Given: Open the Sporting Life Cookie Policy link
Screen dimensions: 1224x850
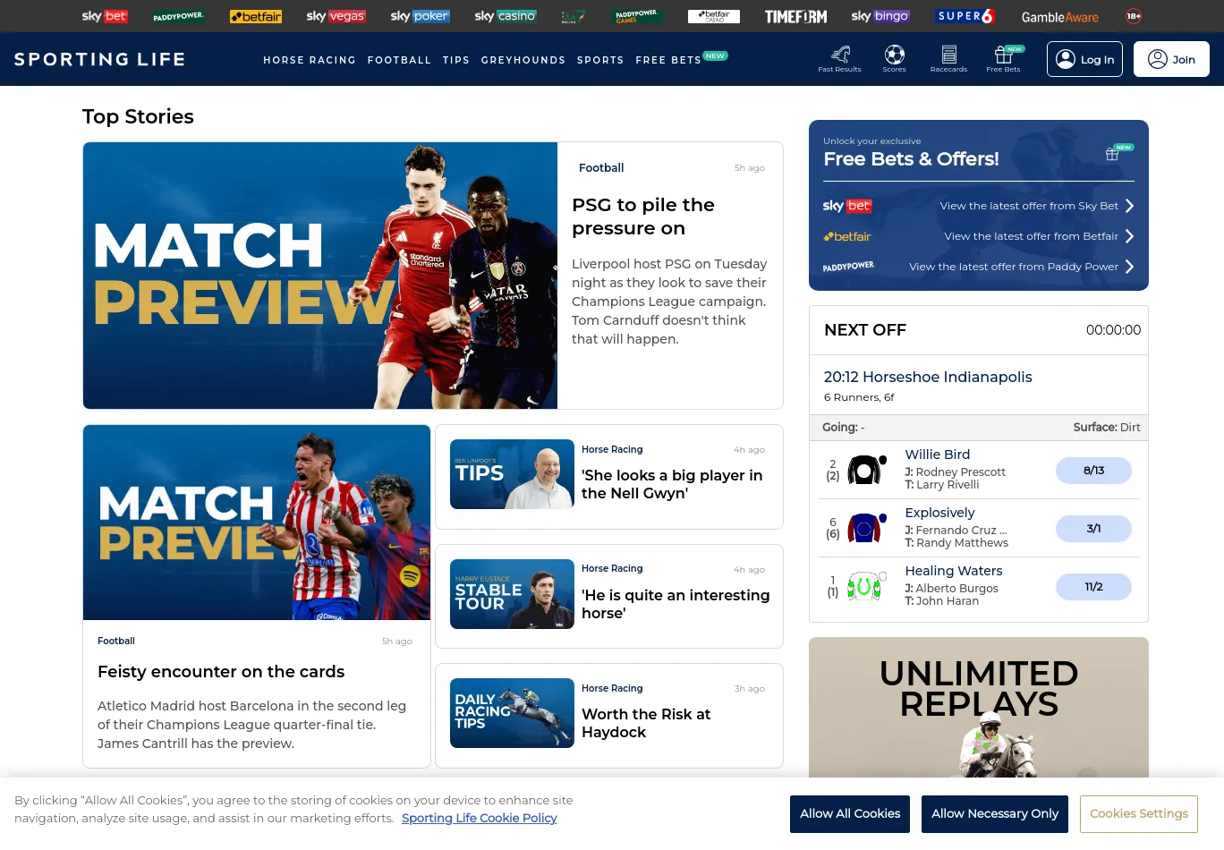Looking at the screenshot, I should pyautogui.click(x=479, y=818).
